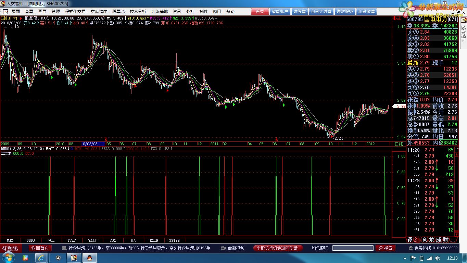The image size is (467, 263).
Task: Click the 搜索 search button
Action: tap(385, 248)
